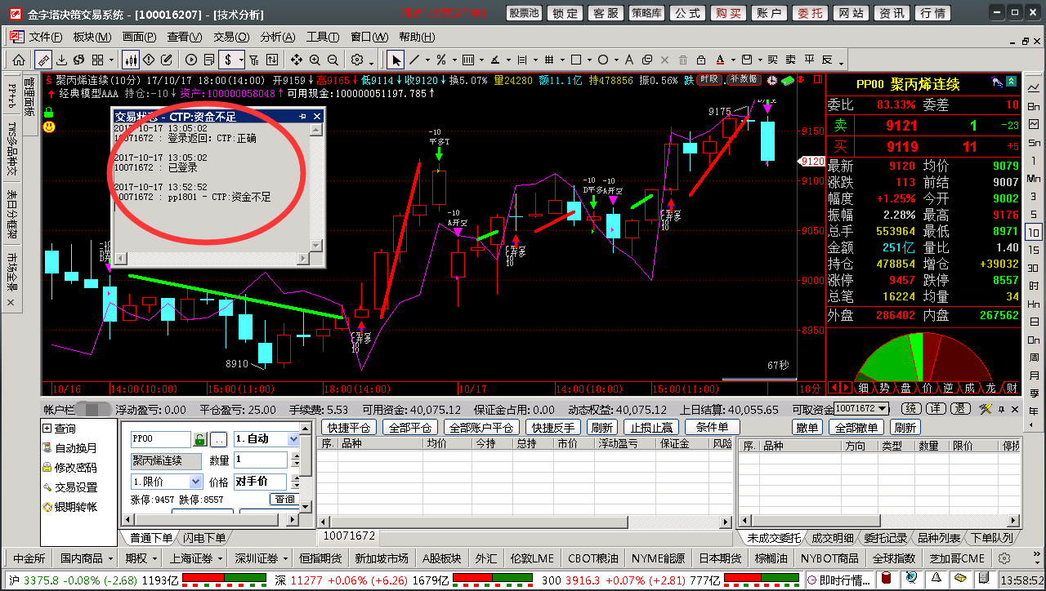Click the 全部平仓 button

point(409,427)
